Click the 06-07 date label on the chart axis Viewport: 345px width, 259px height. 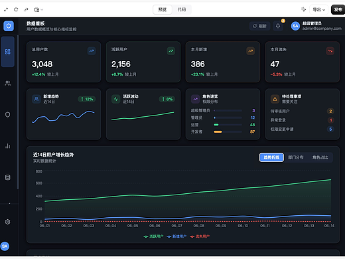coord(176,226)
